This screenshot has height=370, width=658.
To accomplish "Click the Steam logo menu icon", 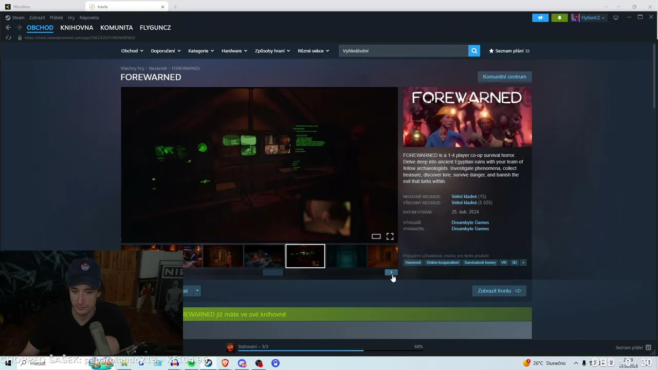I will pos(8,17).
